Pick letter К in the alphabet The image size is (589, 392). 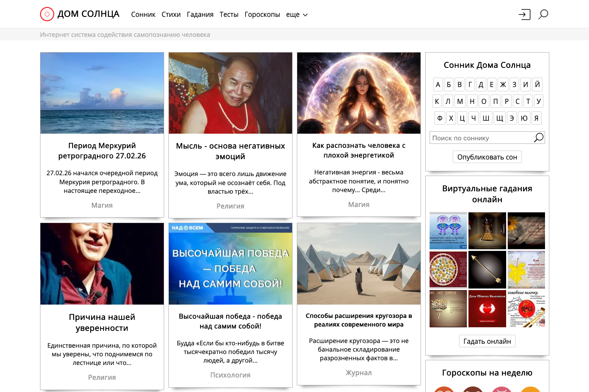coord(437,101)
